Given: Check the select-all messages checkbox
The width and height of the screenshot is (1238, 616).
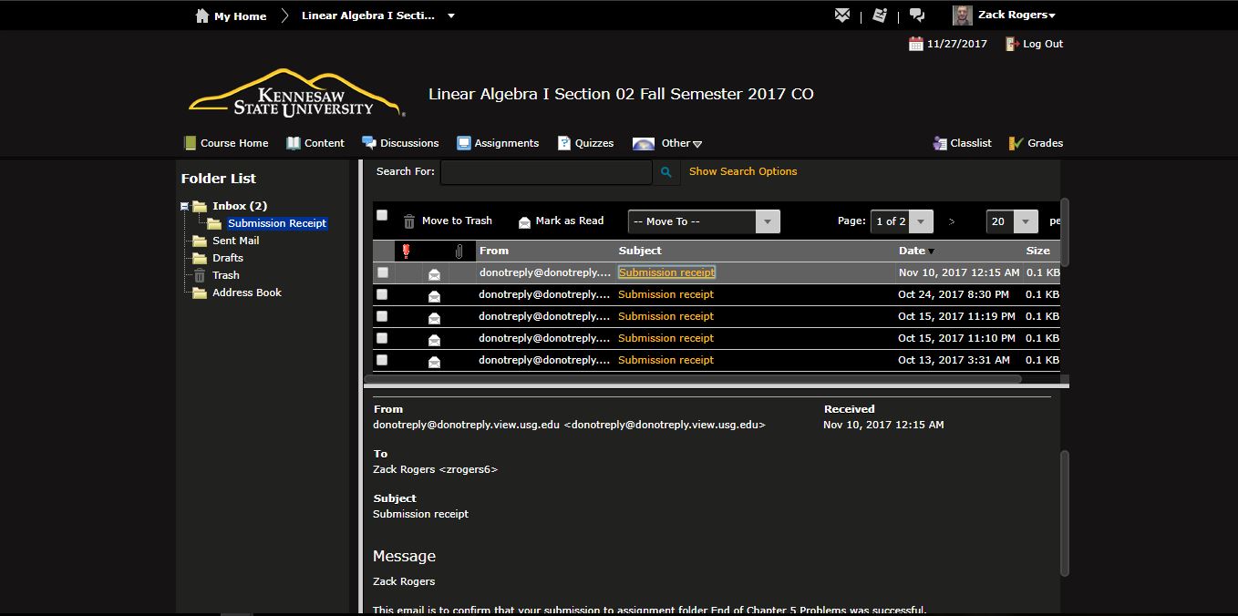Looking at the screenshot, I should pos(383,215).
